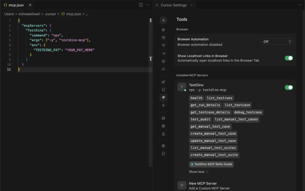Screen dimensions: 305x191
Task: Click the "mcpServers" key in editor
Action: click(x=33, y=26)
